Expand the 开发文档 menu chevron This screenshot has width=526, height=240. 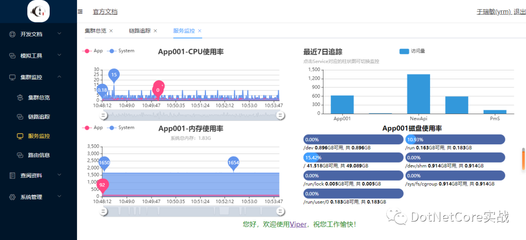pos(59,34)
